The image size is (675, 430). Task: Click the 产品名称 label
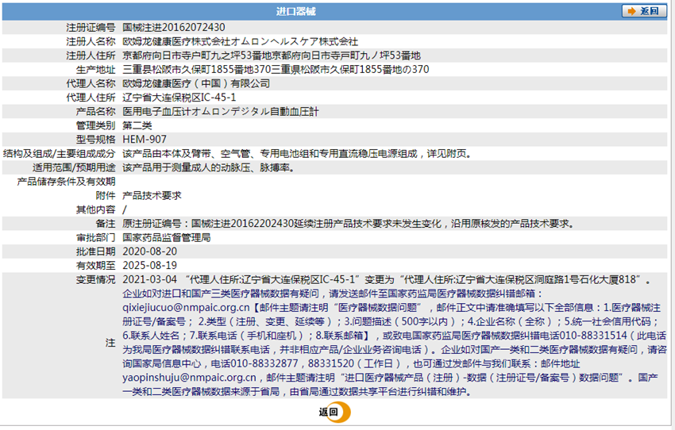tap(95, 112)
